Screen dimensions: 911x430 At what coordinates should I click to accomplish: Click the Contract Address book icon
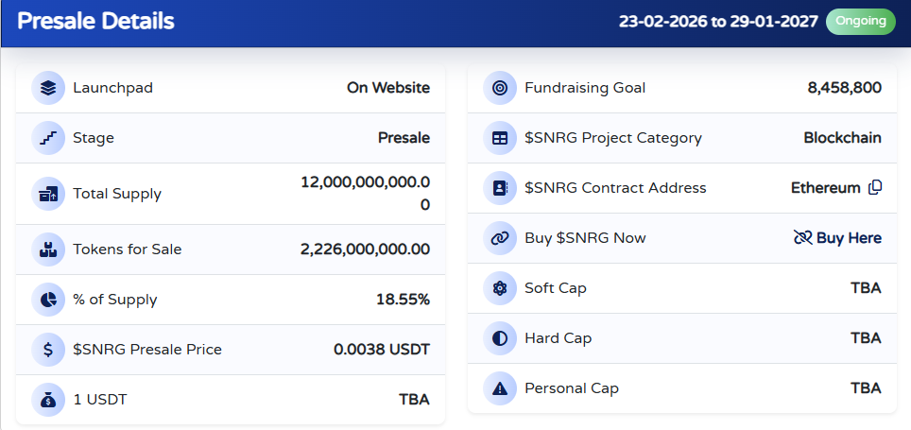(500, 188)
